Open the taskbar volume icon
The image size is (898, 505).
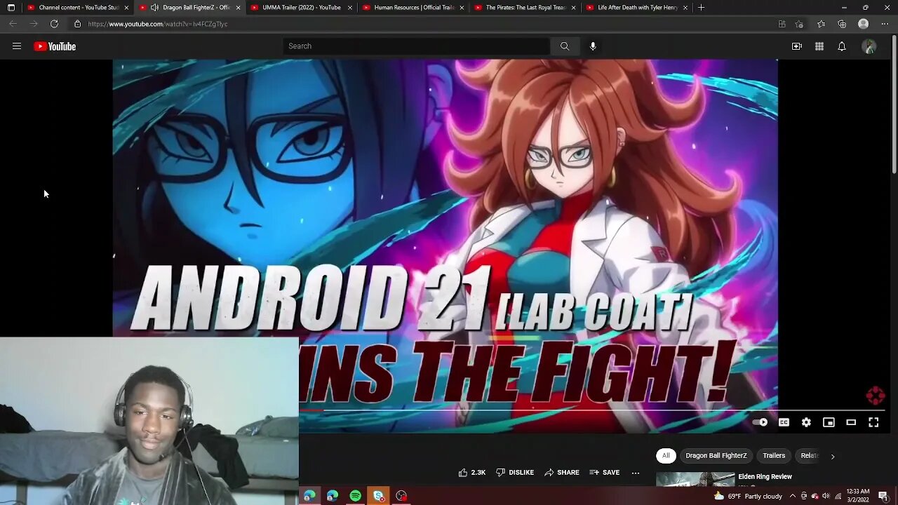pos(826,496)
